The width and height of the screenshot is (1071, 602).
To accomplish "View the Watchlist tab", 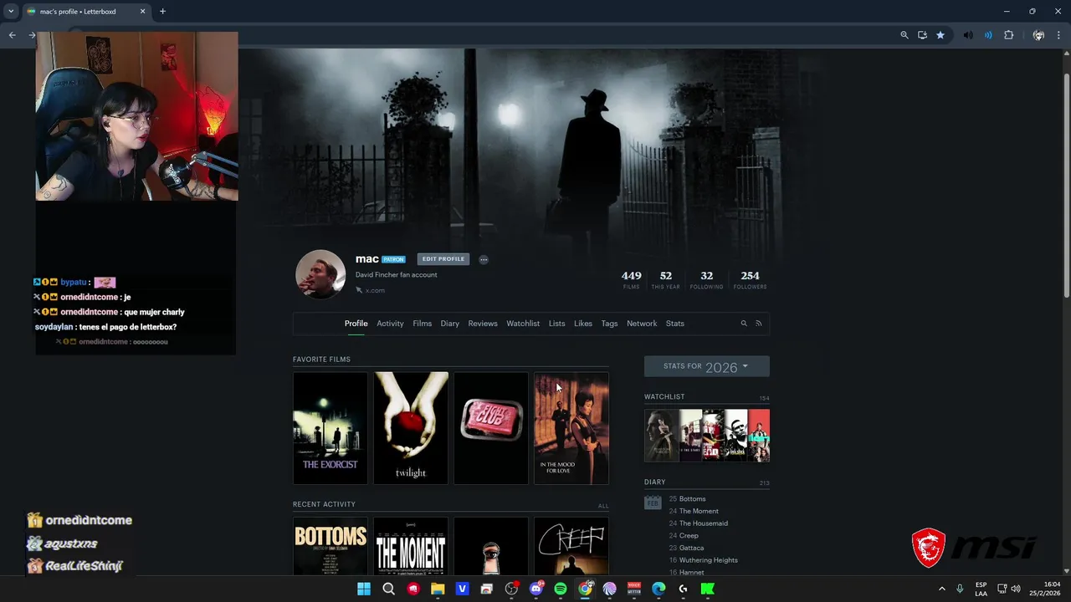I will click(523, 324).
